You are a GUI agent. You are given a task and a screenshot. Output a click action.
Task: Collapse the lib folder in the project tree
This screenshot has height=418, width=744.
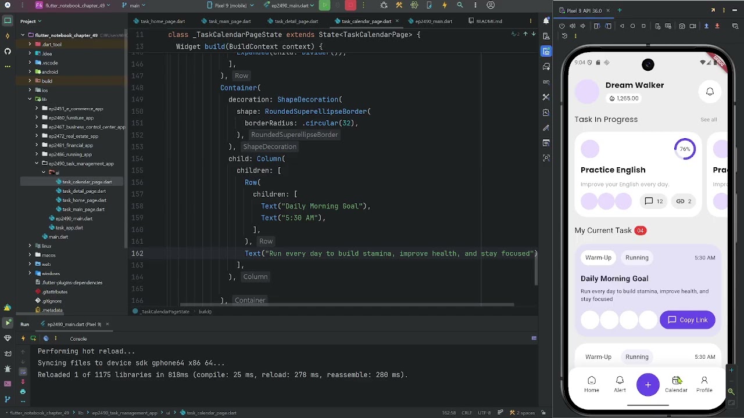pos(30,99)
